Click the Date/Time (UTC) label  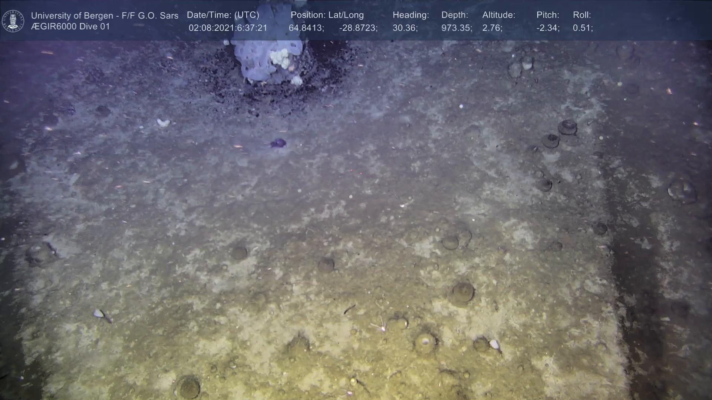[x=223, y=15]
